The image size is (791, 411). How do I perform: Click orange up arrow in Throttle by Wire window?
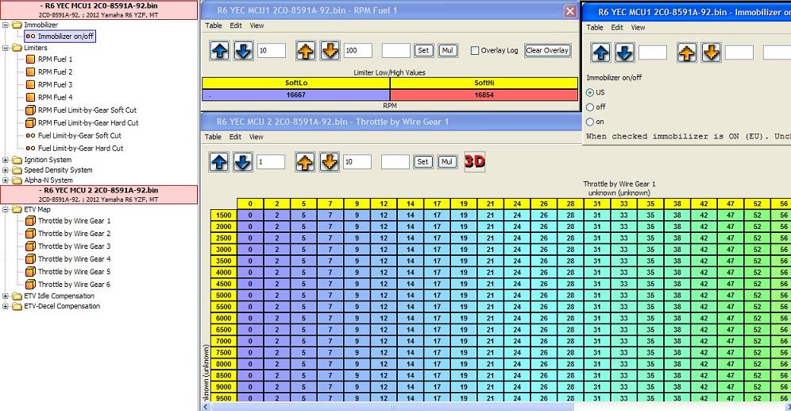pyautogui.click(x=306, y=162)
